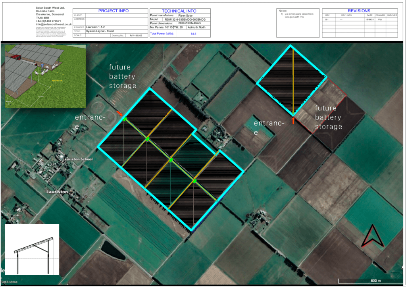Viewport: 406px width, 287px height.
Task: Click the Total Power value 84.5
Action: [x=194, y=34]
